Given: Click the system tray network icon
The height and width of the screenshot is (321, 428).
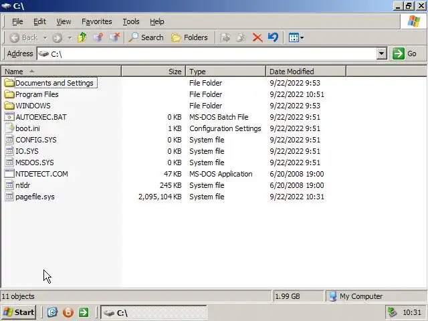Looking at the screenshot, I should point(393,312).
